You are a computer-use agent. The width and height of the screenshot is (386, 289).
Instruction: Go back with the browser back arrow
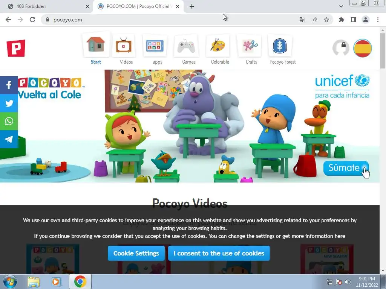(x=8, y=20)
